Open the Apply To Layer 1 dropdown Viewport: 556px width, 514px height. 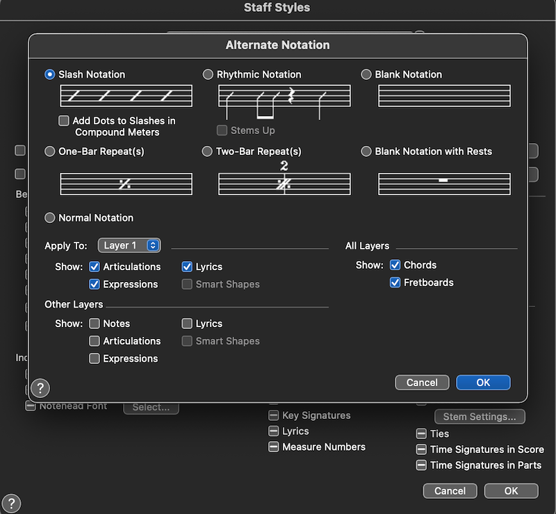(x=130, y=245)
